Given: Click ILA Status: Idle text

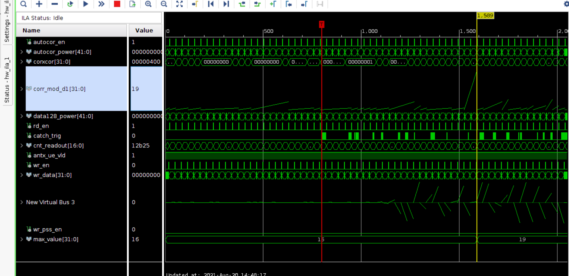Looking at the screenshot, I should pyautogui.click(x=42, y=18).
